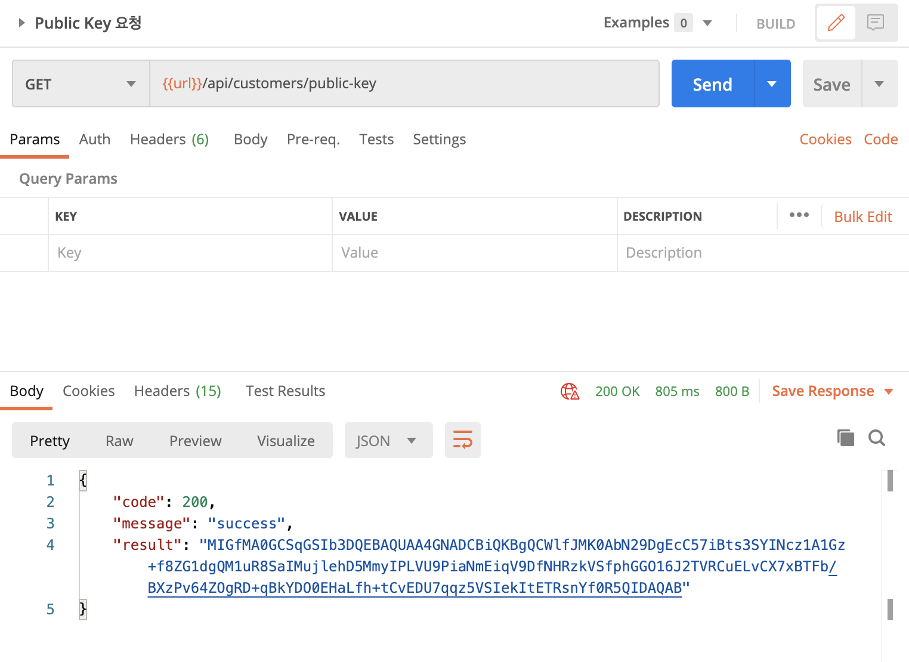This screenshot has height=662, width=909.
Task: Click the 800 B response size
Action: (732, 391)
